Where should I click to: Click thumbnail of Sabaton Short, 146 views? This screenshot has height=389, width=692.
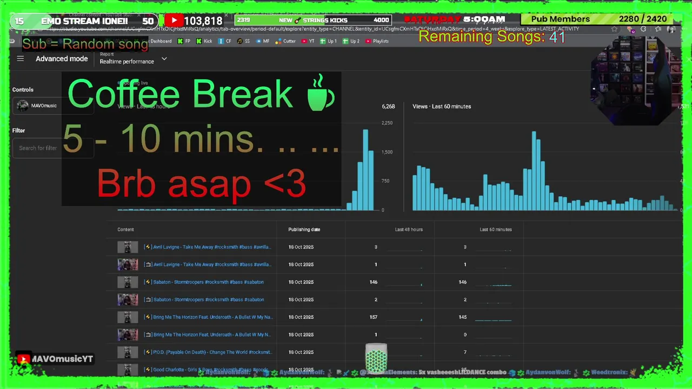(x=128, y=282)
